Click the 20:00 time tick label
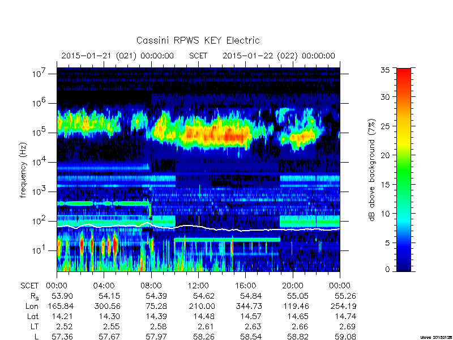This screenshot has height=340, width=453. point(293,286)
